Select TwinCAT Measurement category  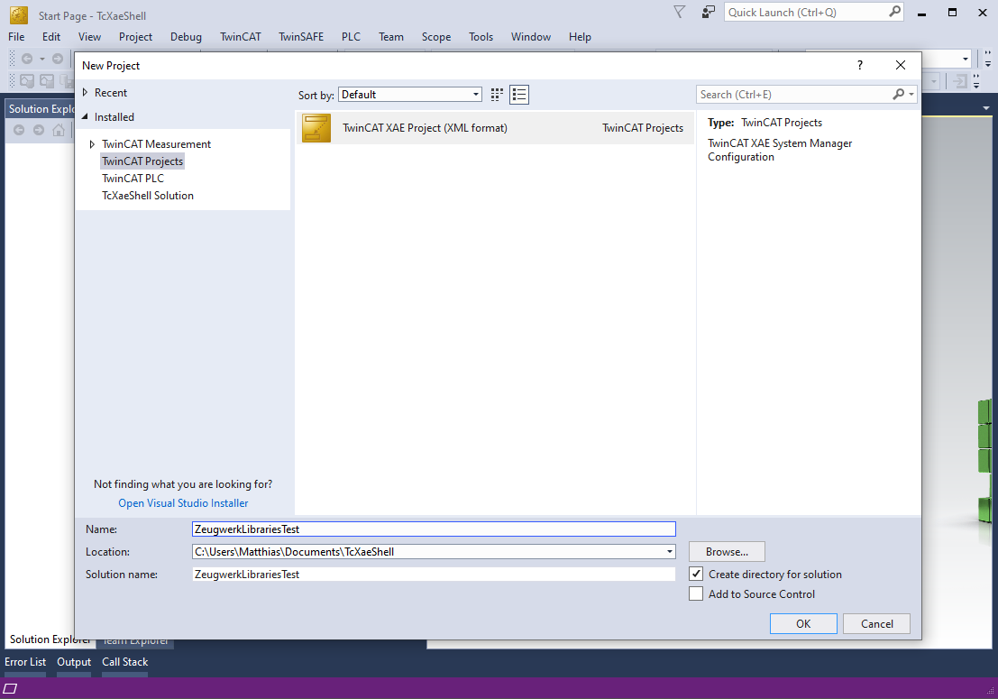(x=157, y=144)
